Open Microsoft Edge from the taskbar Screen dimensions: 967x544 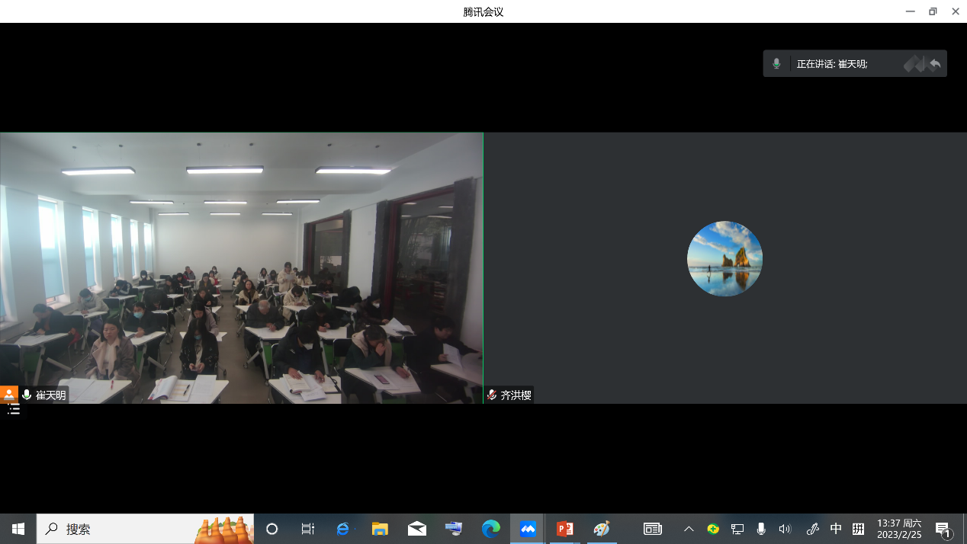click(491, 529)
